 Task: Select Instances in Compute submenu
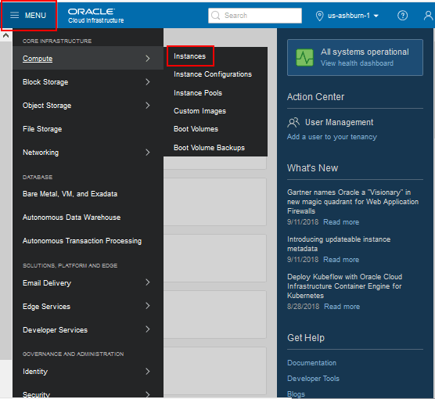[190, 56]
